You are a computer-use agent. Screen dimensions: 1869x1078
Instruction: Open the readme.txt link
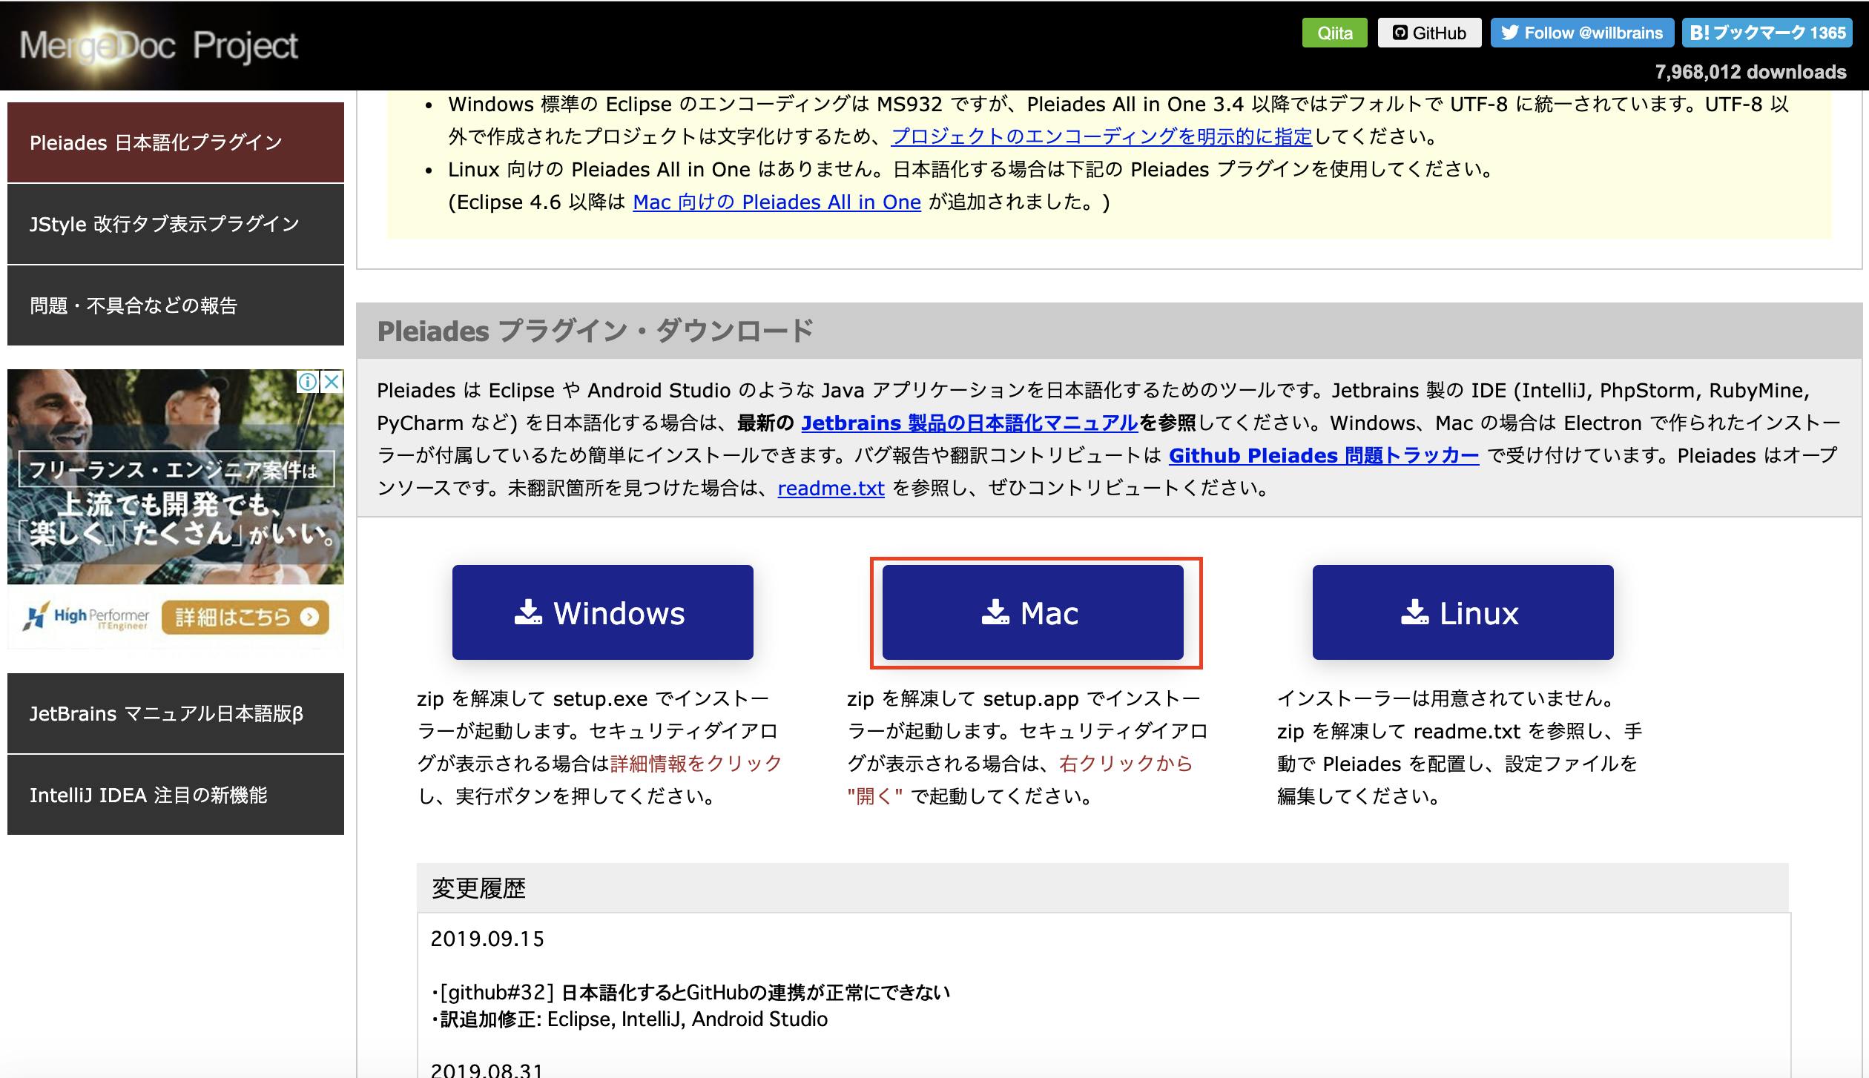coord(830,489)
